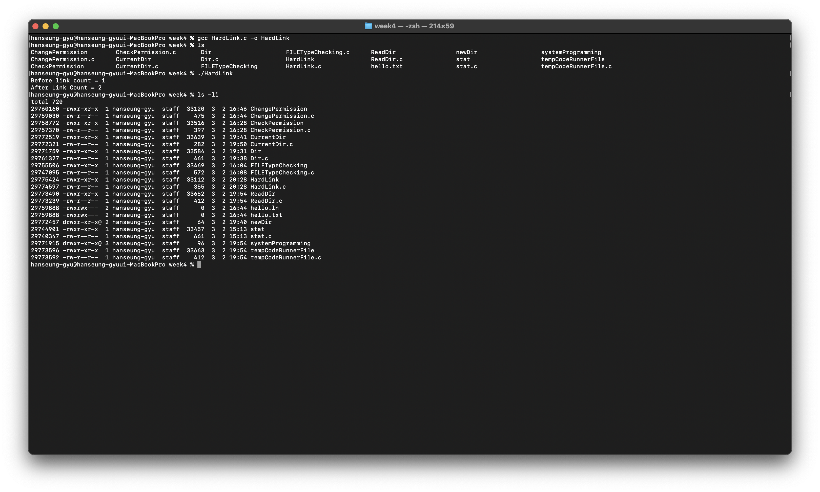Click the week4 — -zsh window title text
The height and width of the screenshot is (492, 820).
pyautogui.click(x=414, y=26)
